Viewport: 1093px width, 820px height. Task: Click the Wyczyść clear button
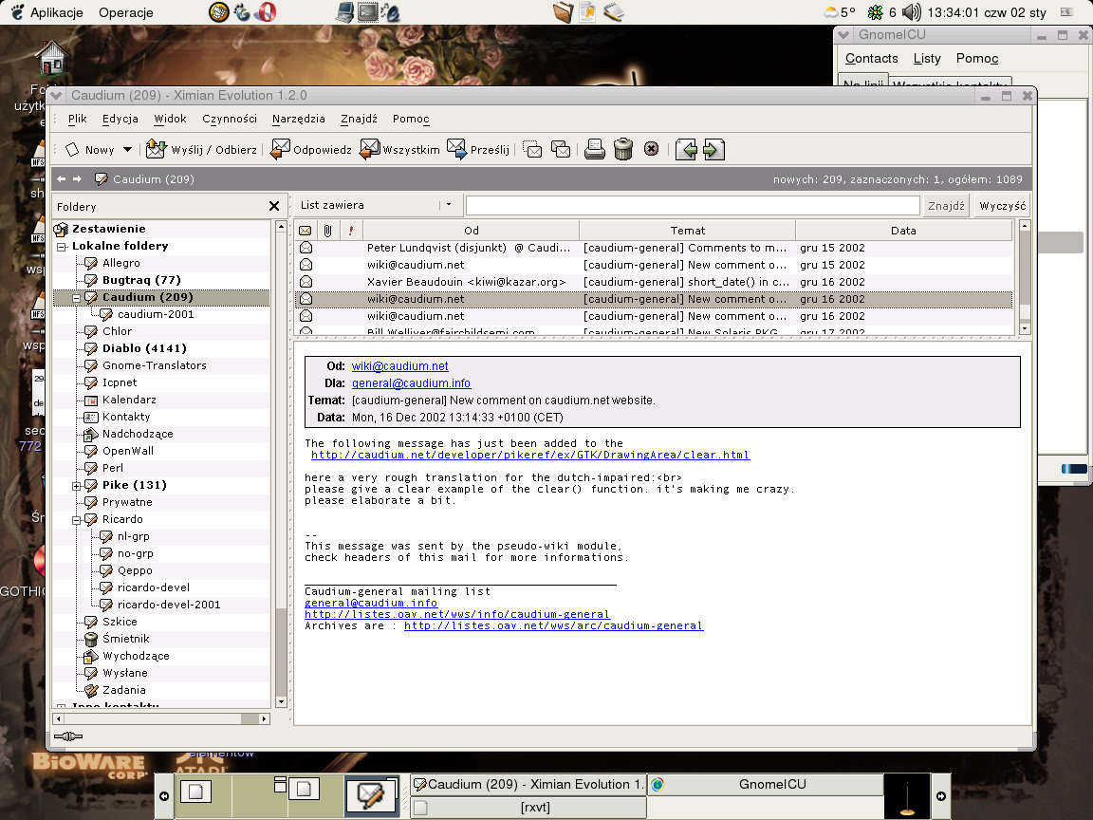(x=1002, y=206)
